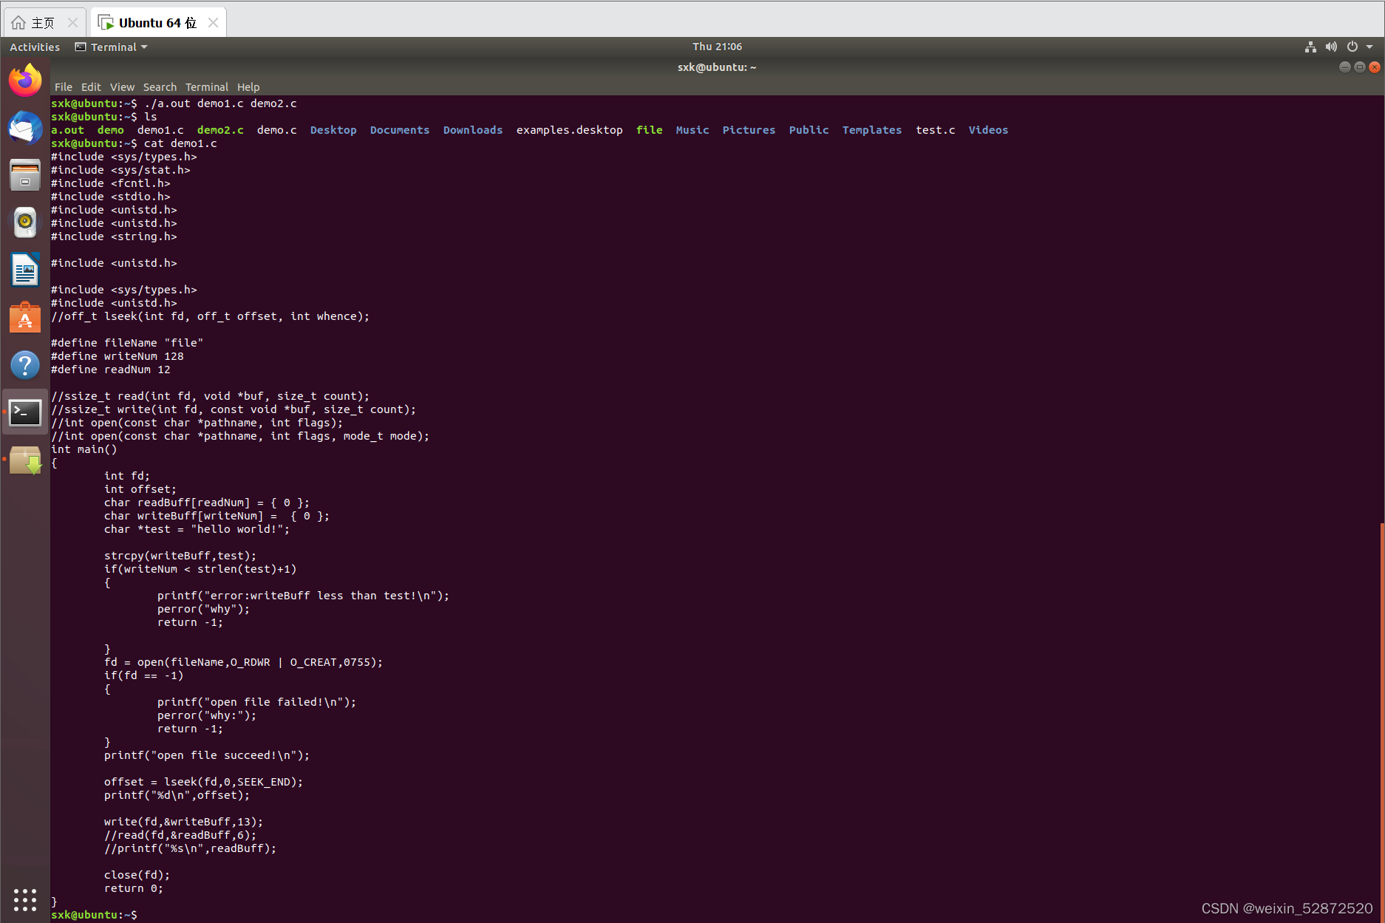Click the 'write(fd,&writeBuff,13);' line

pos(183,822)
